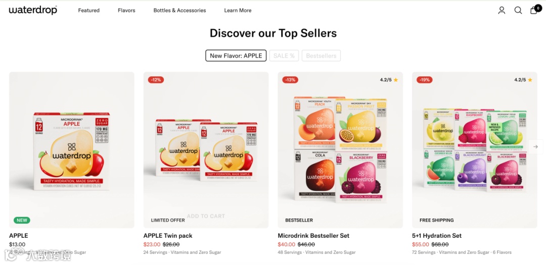Open the user account icon
This screenshot has width=546, height=265.
click(502, 11)
